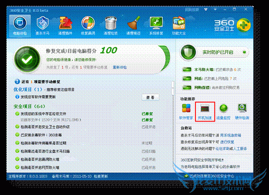The height and width of the screenshot is (195, 269).
Task: Click the cloud security connected status icon
Action: pyautogui.click(x=186, y=176)
